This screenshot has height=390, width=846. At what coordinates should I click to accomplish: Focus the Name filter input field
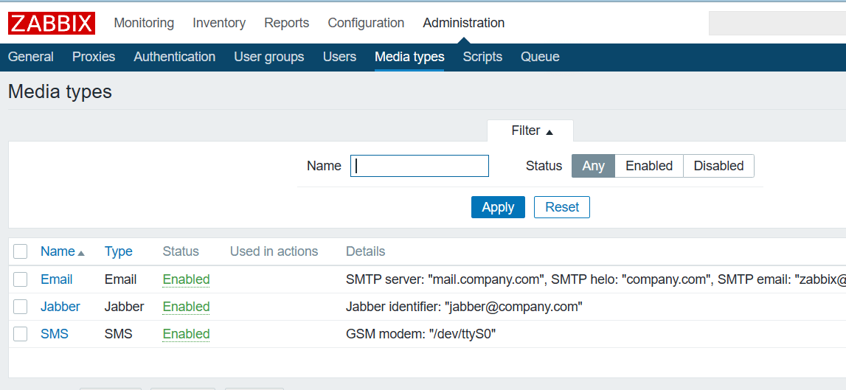pos(419,166)
